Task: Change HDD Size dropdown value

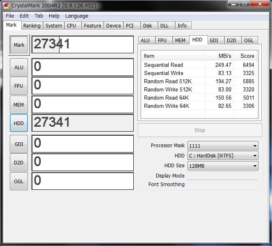Action: coord(223,166)
